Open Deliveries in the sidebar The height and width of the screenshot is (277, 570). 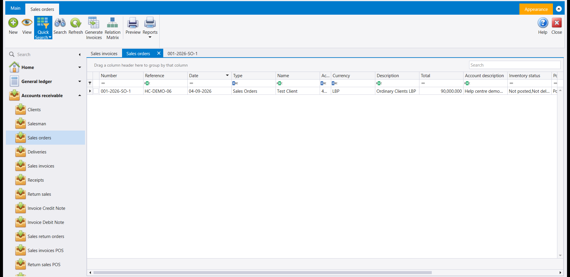[45, 152]
